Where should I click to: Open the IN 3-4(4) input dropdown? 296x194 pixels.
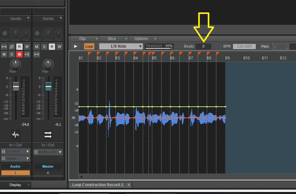coord(16,151)
